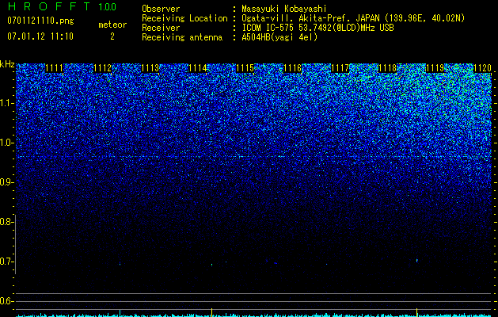The image size is (498, 317).
Task: Click the 1112 time marker
Action: click(103, 68)
